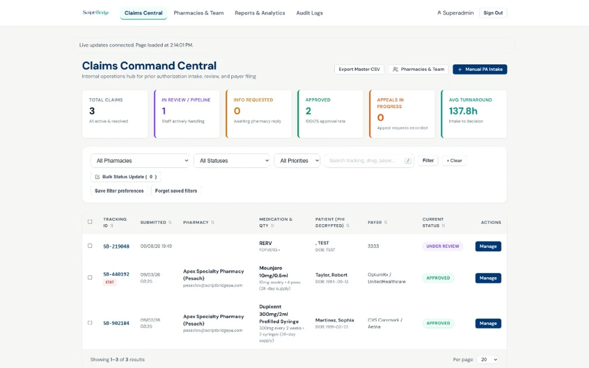
Task: Open tracking ID SB-902184 link
Action: pos(116,323)
